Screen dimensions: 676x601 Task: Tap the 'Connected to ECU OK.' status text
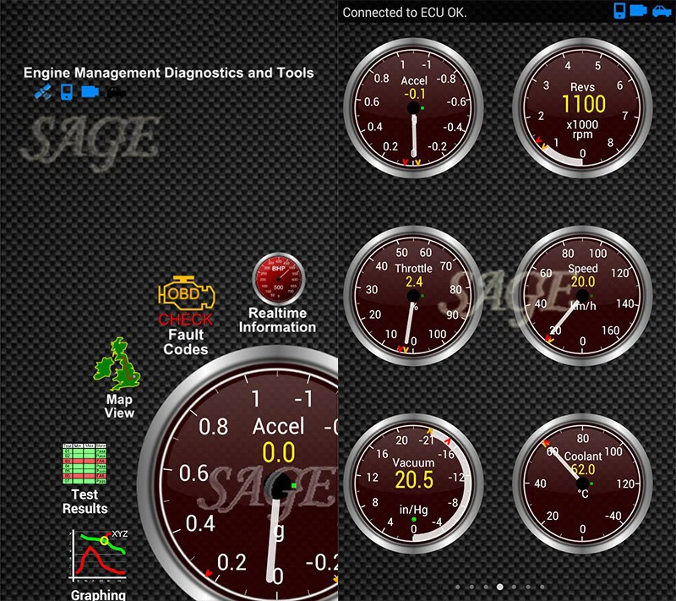pyautogui.click(x=405, y=13)
